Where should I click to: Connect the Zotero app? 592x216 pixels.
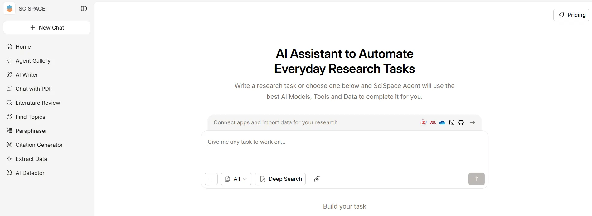click(x=424, y=122)
